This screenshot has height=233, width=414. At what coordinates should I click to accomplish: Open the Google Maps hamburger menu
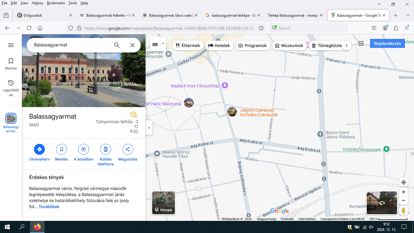tap(11, 45)
